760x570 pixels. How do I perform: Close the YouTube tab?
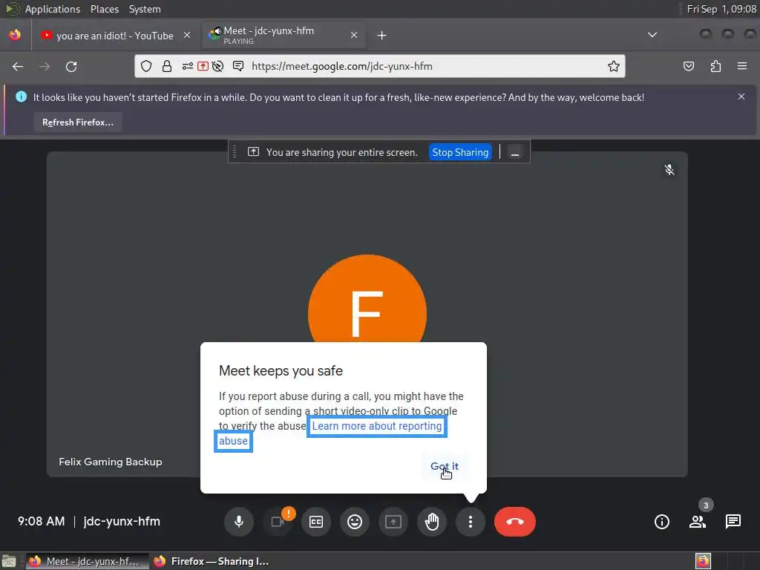[187, 35]
